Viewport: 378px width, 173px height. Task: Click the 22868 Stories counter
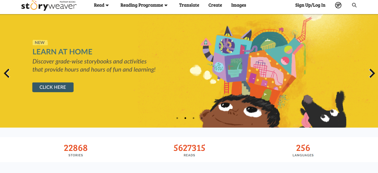[x=76, y=151]
